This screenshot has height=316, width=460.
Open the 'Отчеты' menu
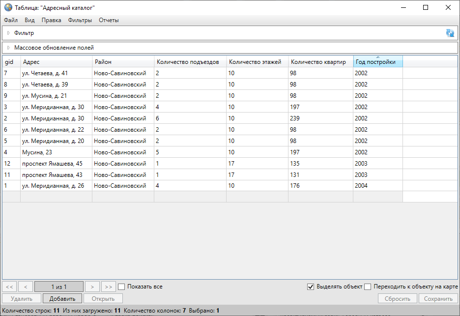pyautogui.click(x=109, y=20)
